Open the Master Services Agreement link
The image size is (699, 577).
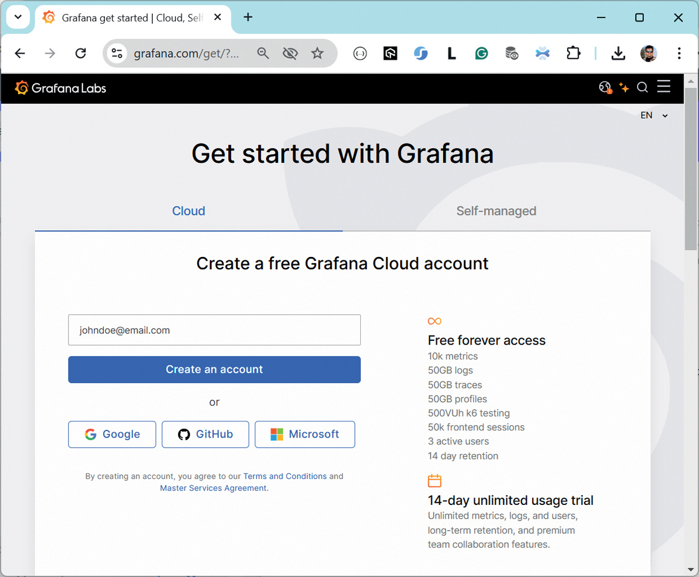[213, 488]
